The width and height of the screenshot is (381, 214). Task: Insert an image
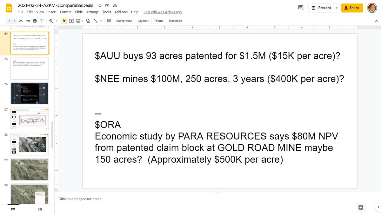(x=78, y=21)
